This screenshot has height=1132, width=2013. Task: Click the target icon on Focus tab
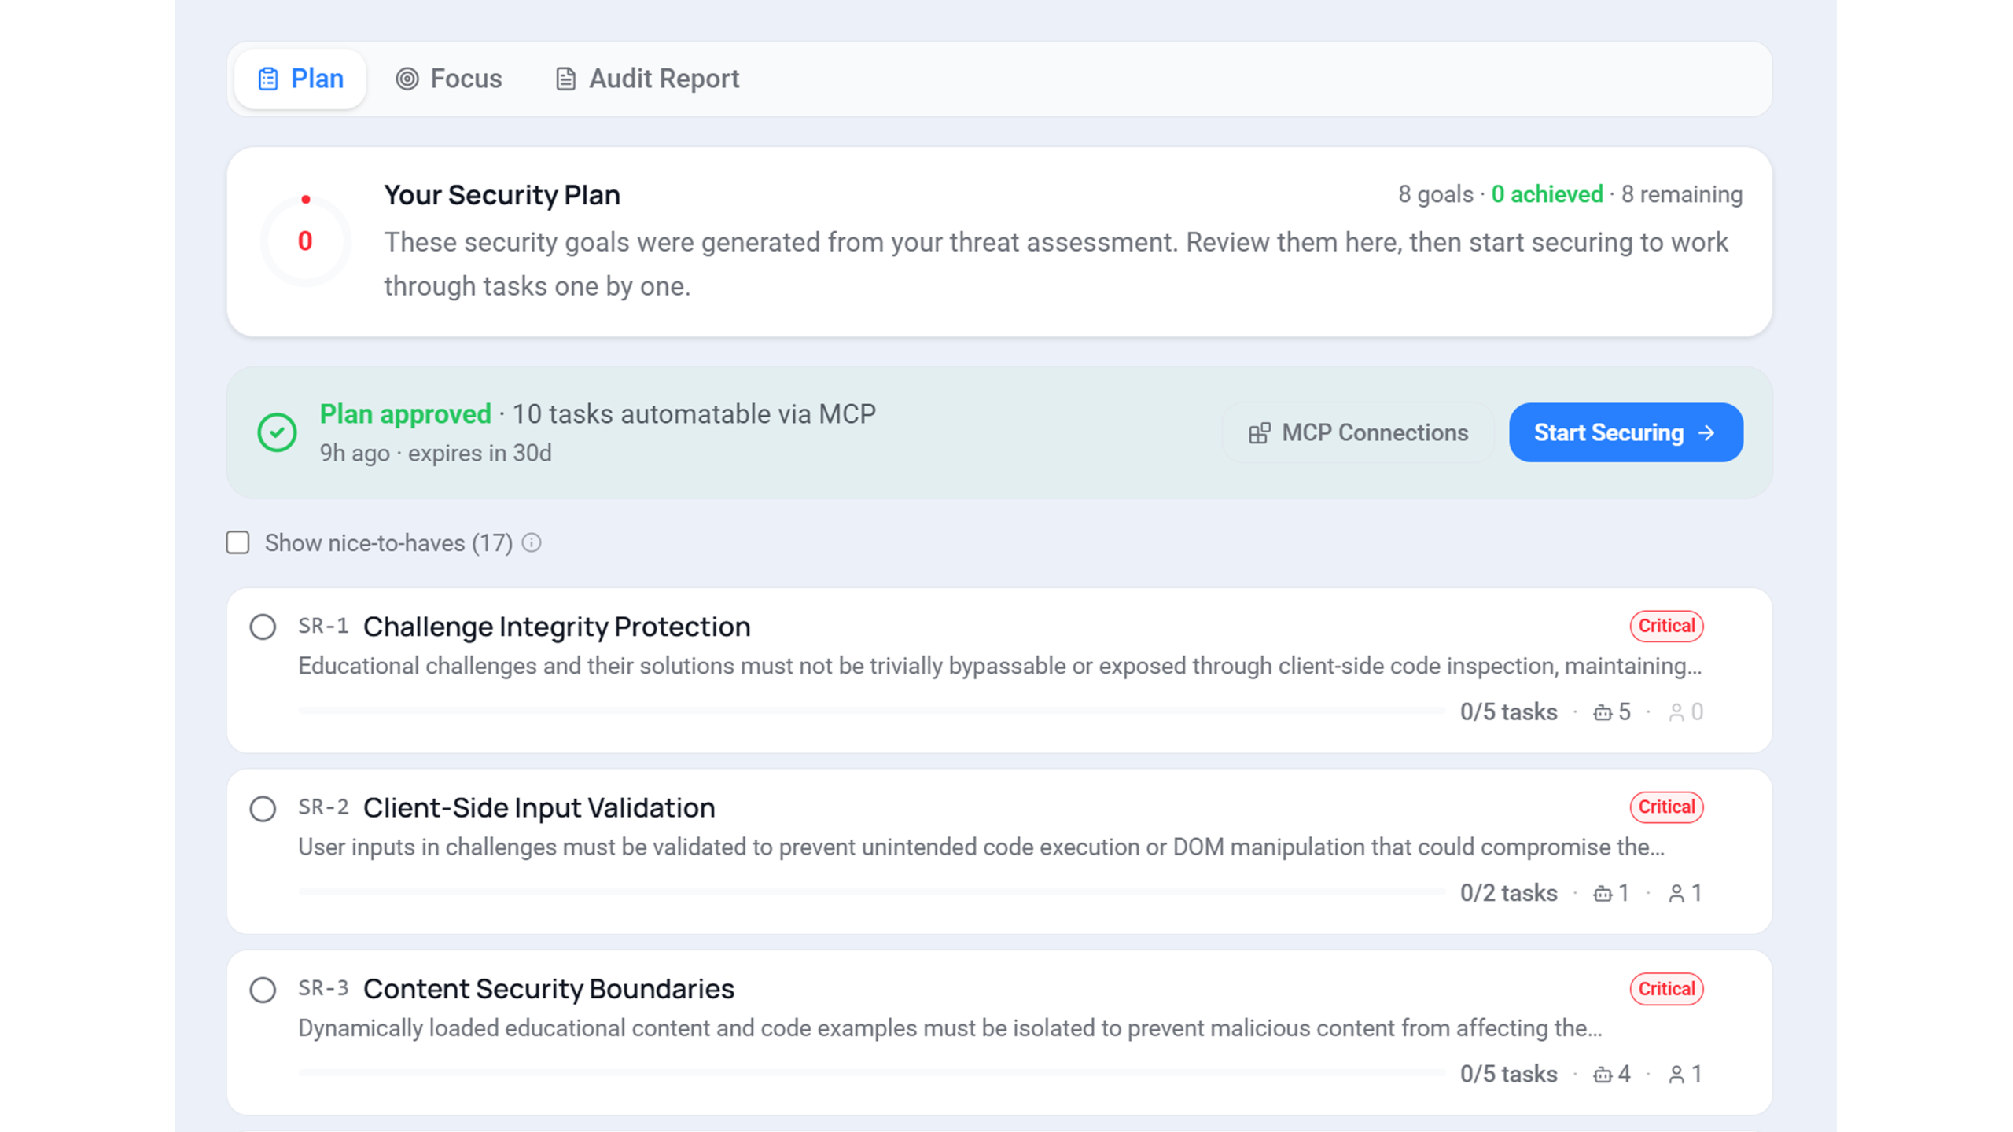click(407, 79)
